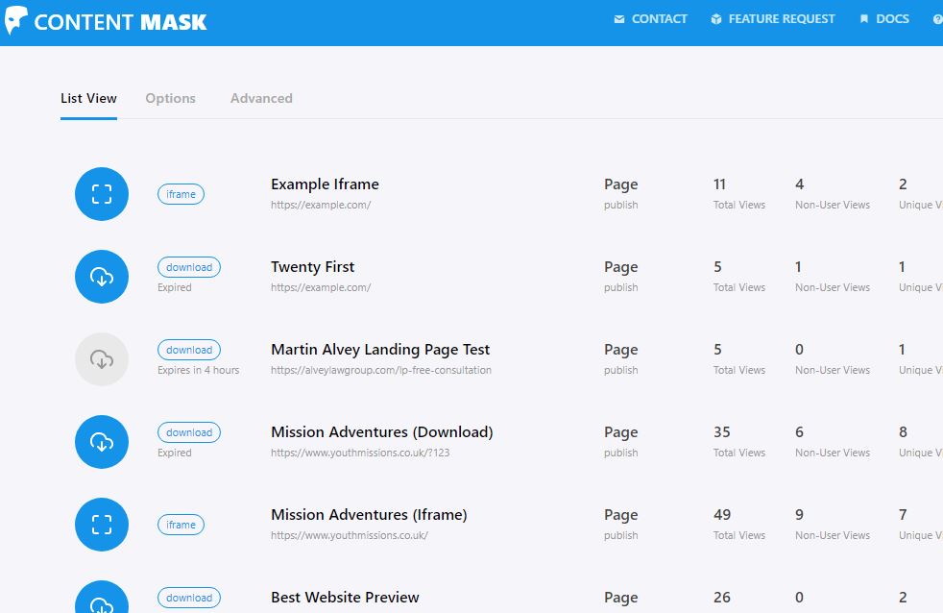Image resolution: width=943 pixels, height=613 pixels.
Task: Click the 6 Non-User Views value
Action: pyautogui.click(x=799, y=432)
